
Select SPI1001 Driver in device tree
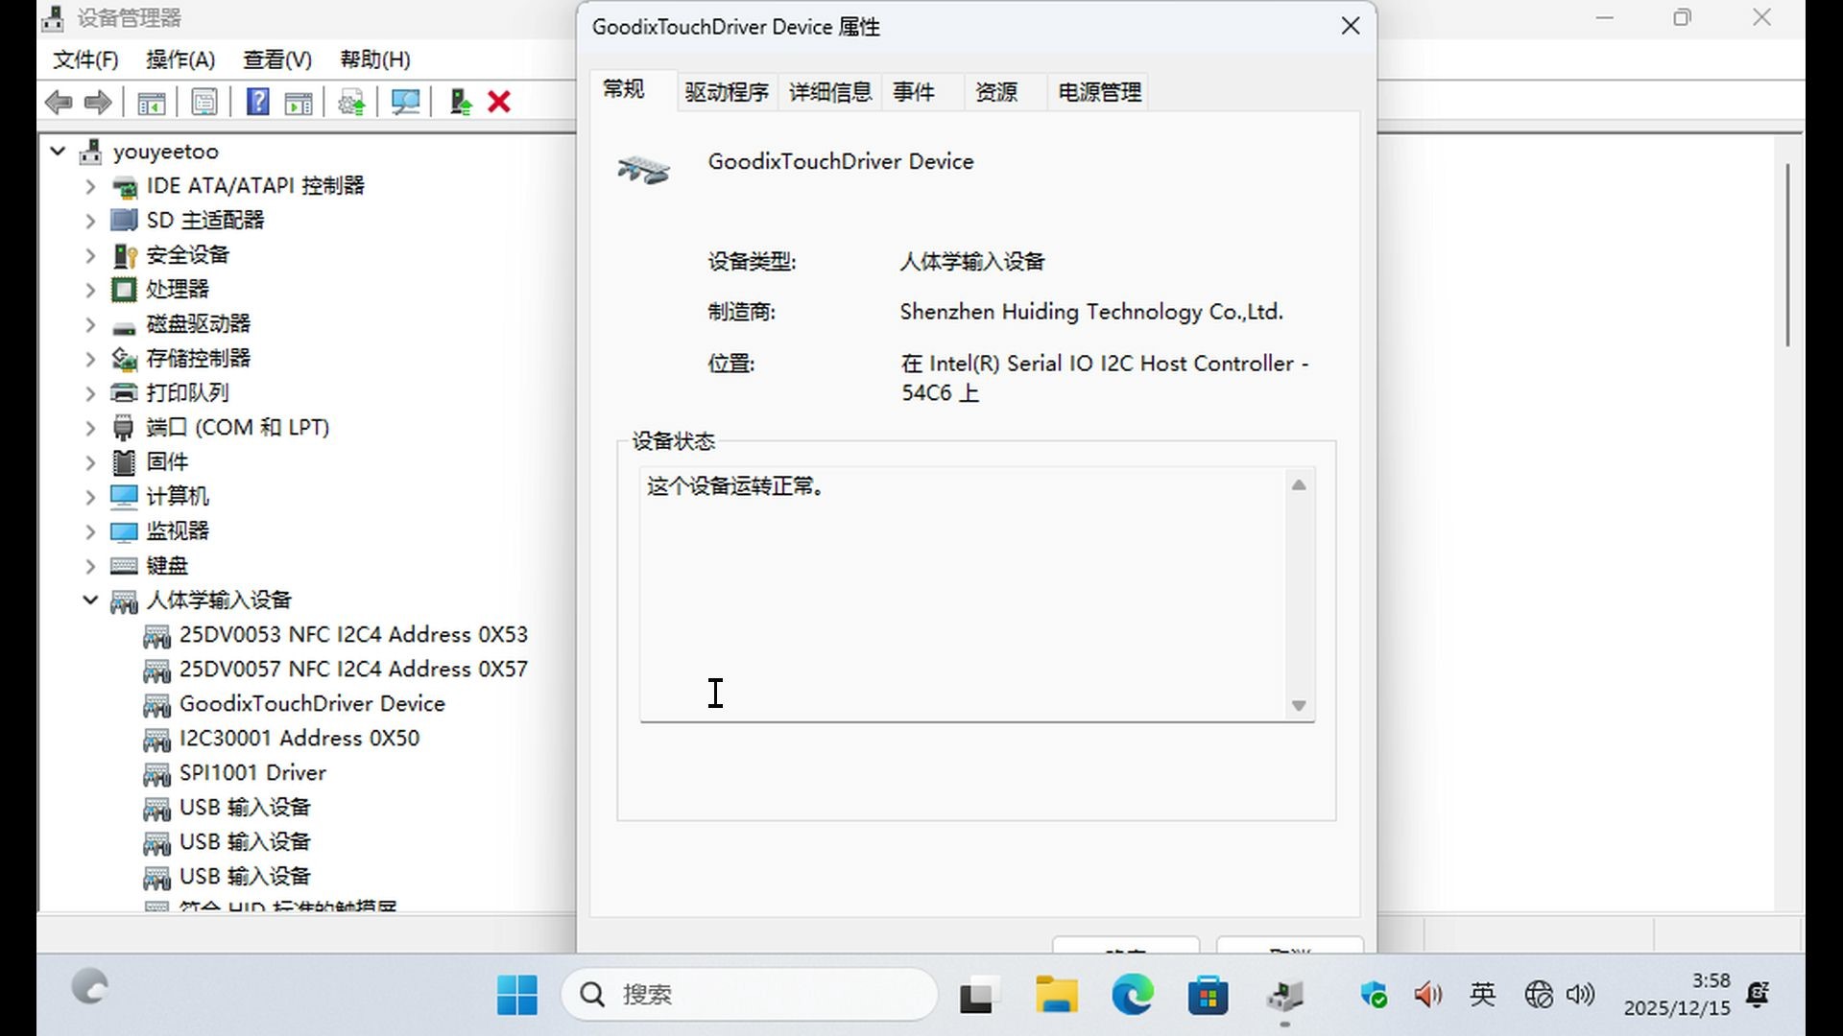point(252,773)
